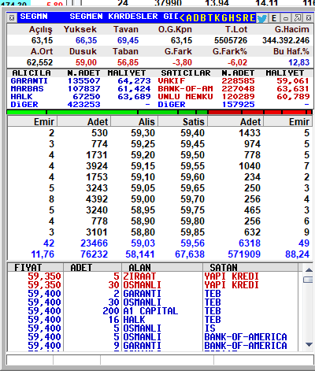This screenshot has width=315, height=371.
Task: Click the Yuksek value 66,35
Action: [x=86, y=40]
